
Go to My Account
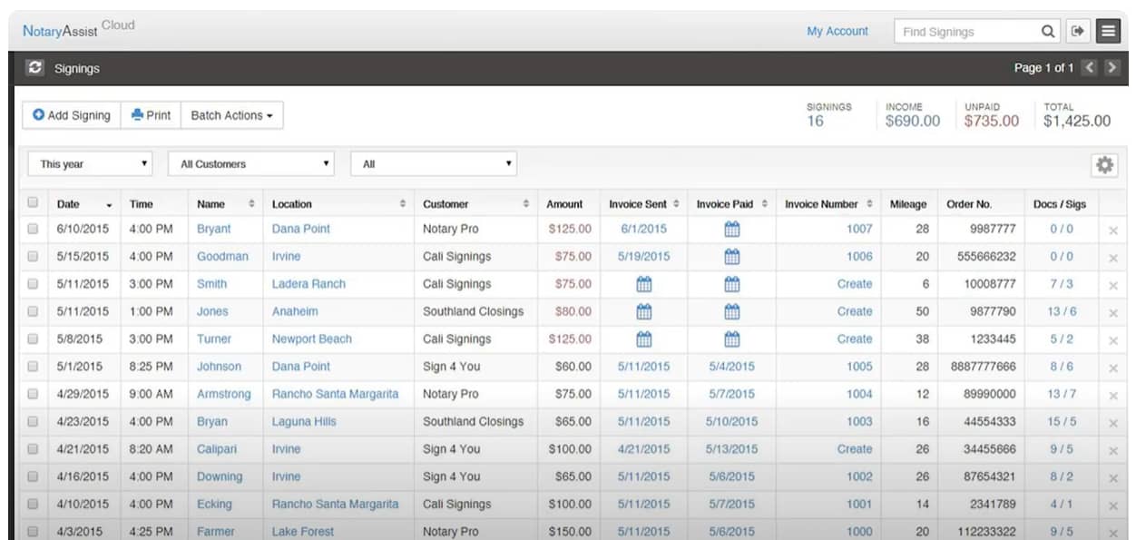(x=837, y=30)
